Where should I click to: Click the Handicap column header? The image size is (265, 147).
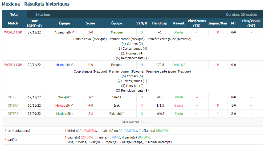160,23
